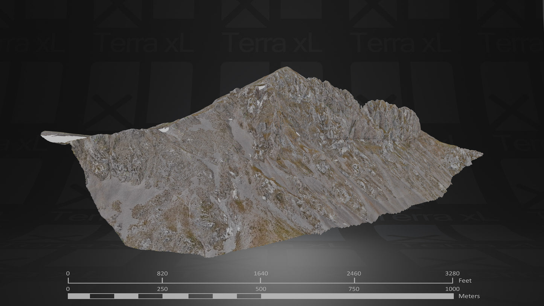Select the 500 tick mark on the meters scale
544x306 pixels.
tap(261, 289)
